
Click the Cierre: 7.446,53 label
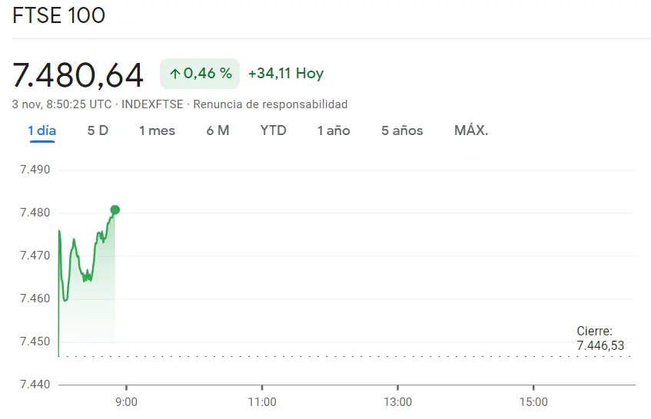(x=600, y=338)
